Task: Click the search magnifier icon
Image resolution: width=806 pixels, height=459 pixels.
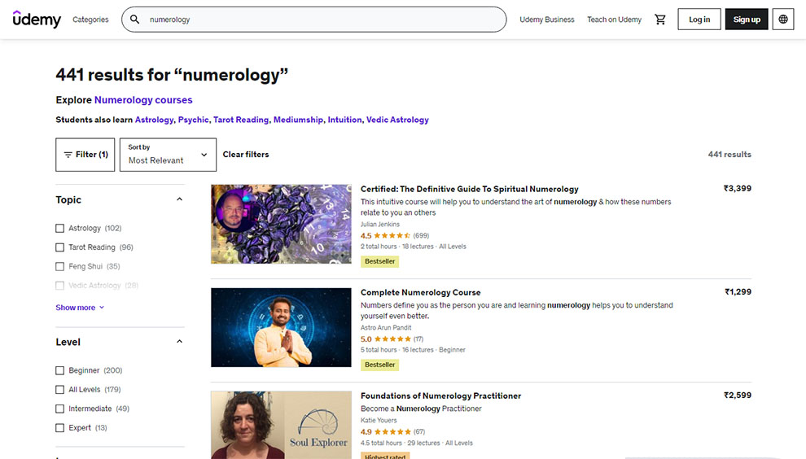Action: (x=135, y=20)
